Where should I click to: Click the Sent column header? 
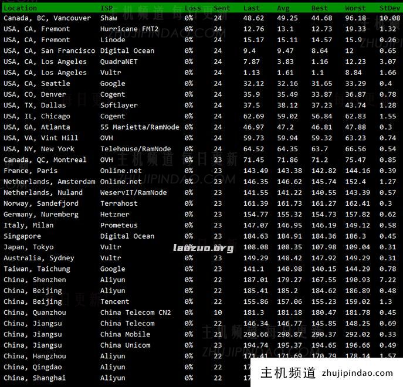(222, 8)
